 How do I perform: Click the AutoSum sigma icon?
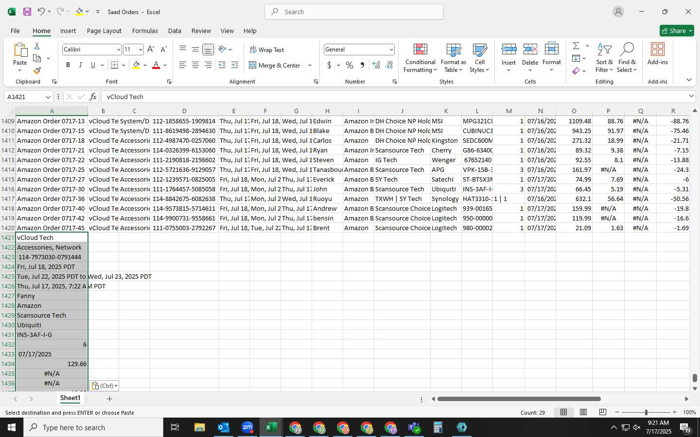point(576,46)
